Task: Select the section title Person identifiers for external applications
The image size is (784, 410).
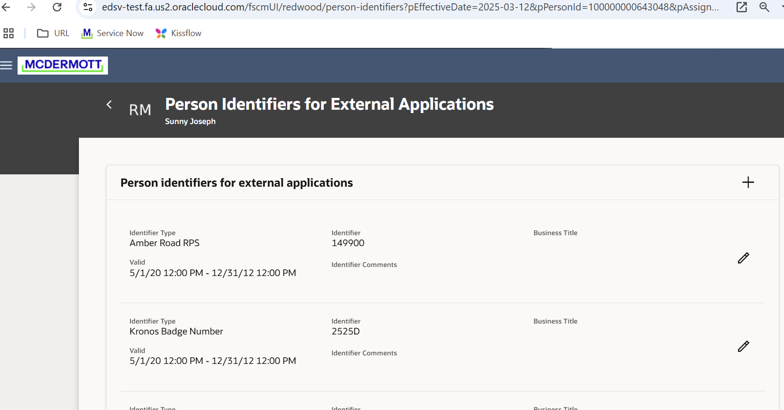Action: tap(237, 183)
